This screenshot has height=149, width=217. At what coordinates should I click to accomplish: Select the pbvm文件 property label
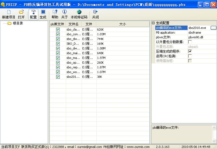(x=163, y=37)
